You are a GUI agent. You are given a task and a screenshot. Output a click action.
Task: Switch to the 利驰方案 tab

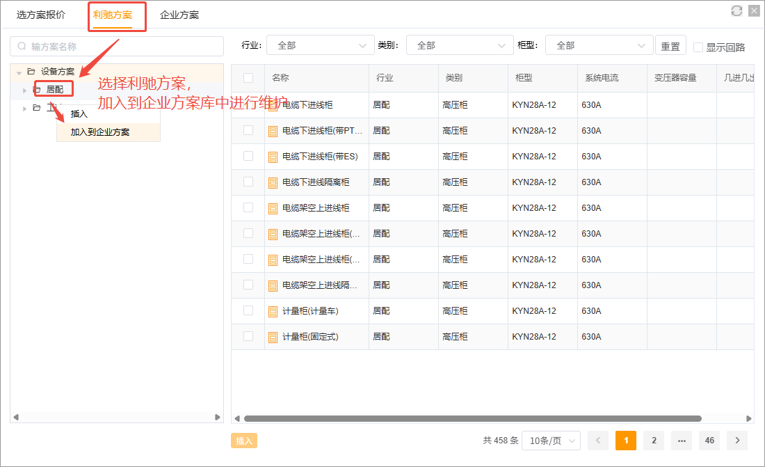pos(113,15)
